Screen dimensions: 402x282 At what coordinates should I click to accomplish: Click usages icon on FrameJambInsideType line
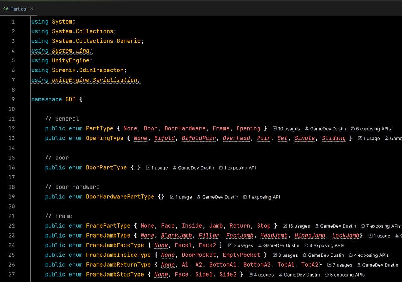[x=274, y=255]
